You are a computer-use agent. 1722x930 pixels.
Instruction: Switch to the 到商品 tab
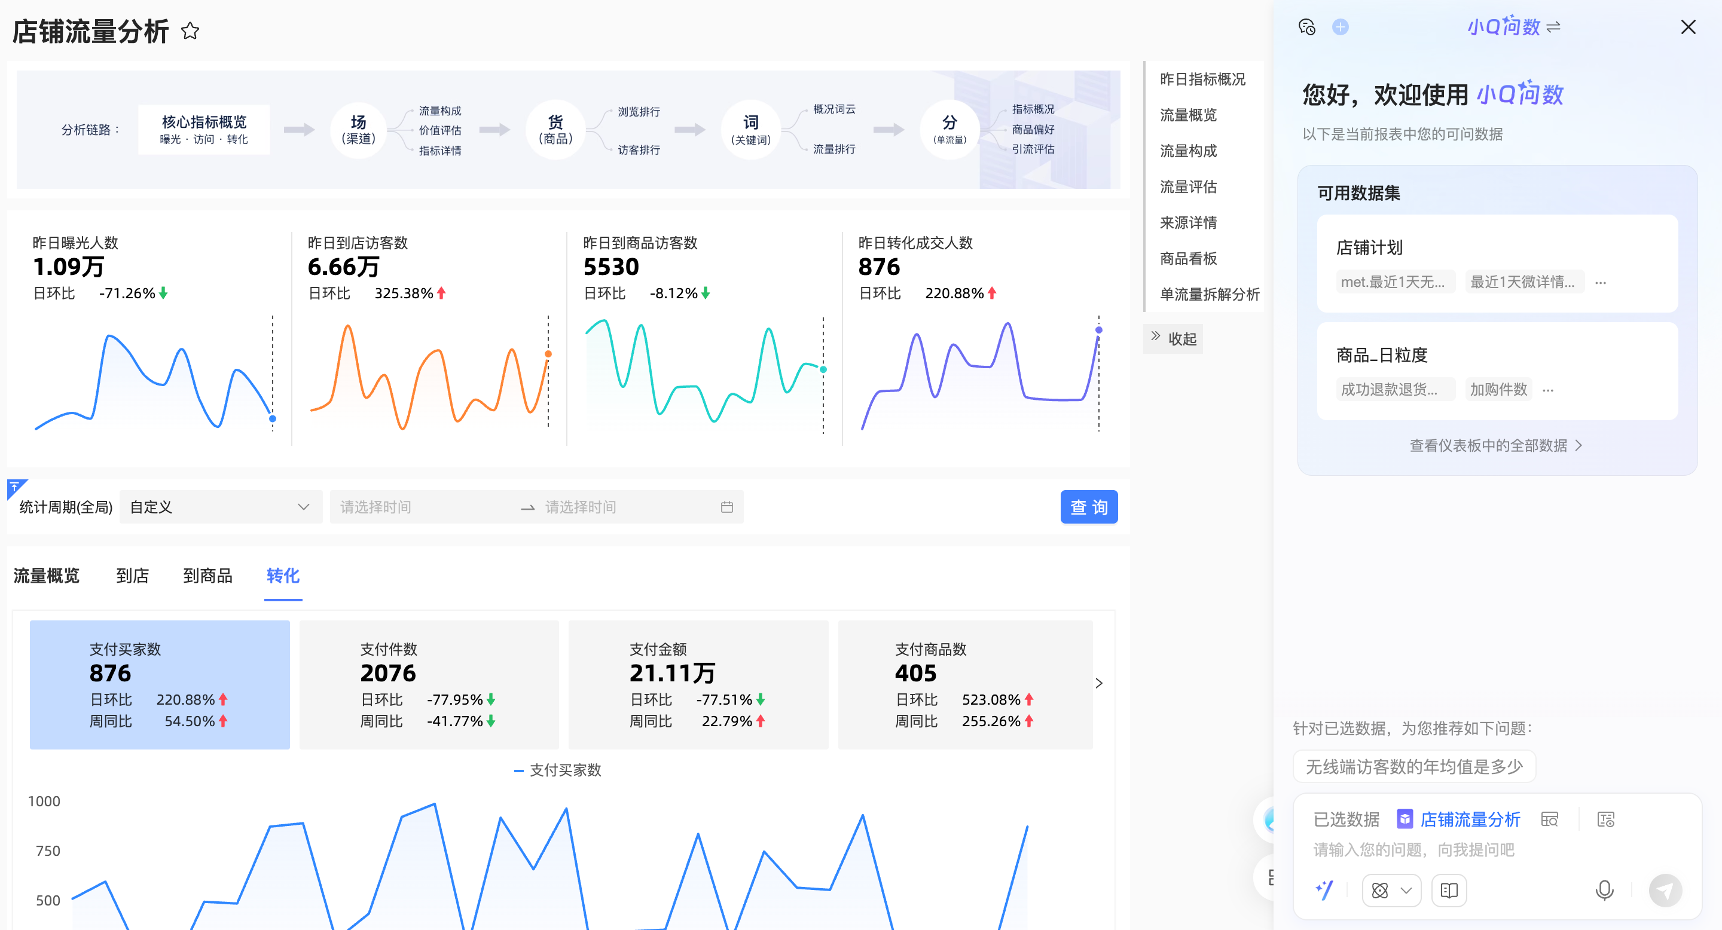coord(208,575)
